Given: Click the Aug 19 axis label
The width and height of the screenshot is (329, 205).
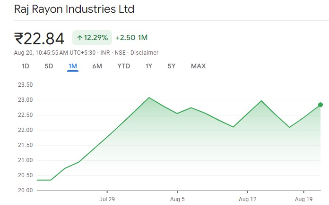Looking at the screenshot, I should 303,199.
